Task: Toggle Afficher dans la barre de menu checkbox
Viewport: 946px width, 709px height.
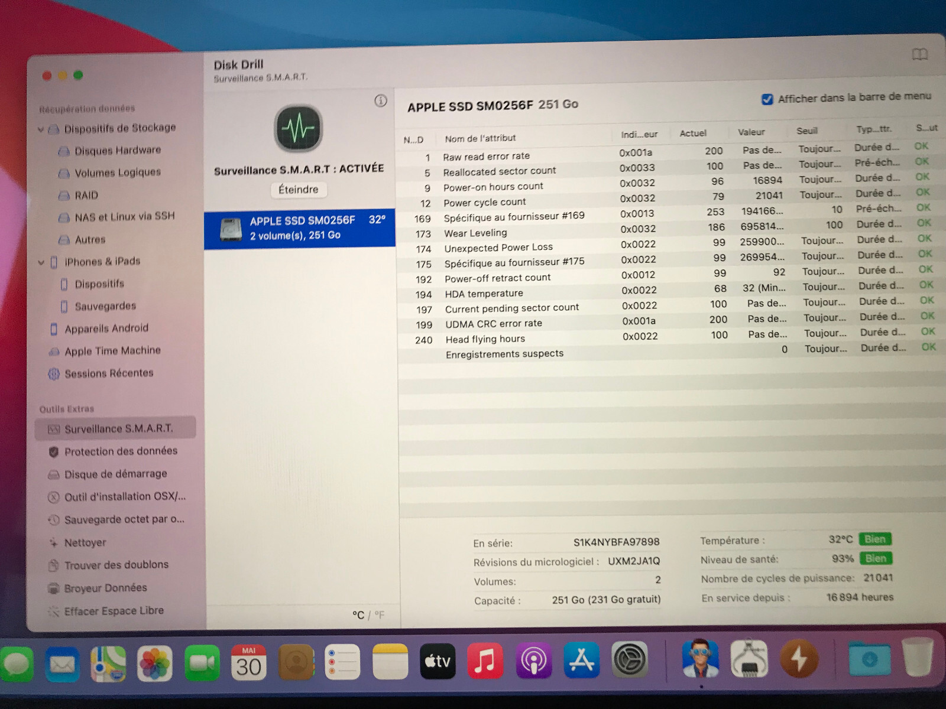Action: click(767, 99)
